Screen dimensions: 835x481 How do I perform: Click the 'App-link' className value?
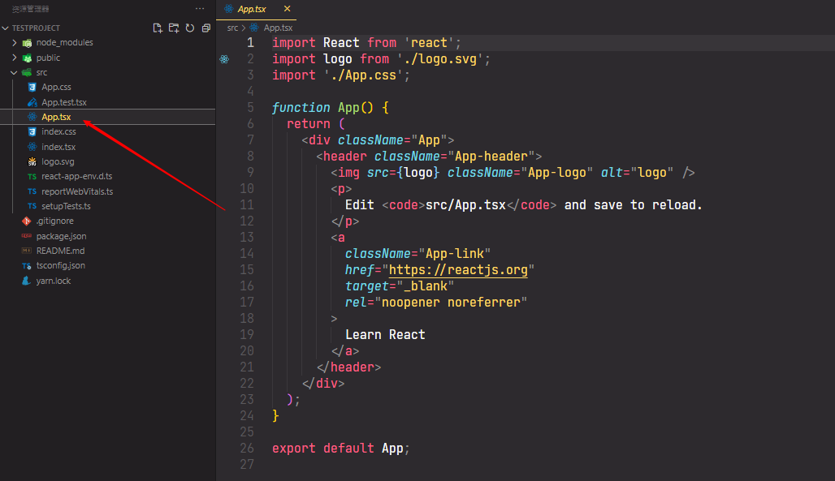pos(455,253)
